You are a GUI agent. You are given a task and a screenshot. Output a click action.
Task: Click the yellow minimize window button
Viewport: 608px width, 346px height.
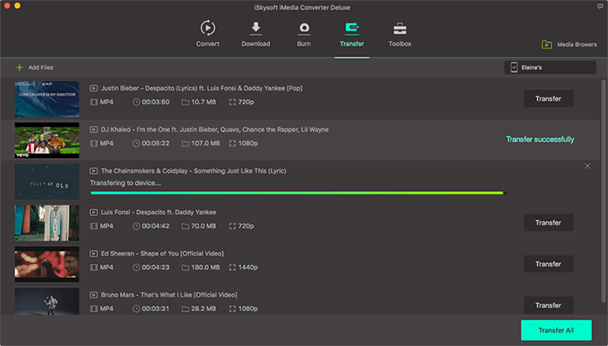pyautogui.click(x=17, y=6)
